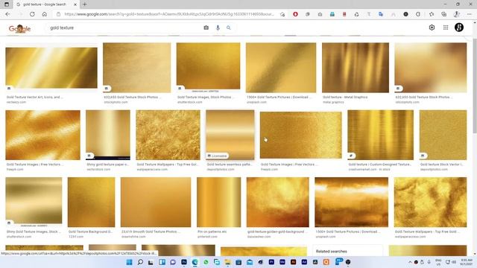Open 1500+ Gold Texture Pictures unsplash thumbnail in the top row
Viewport: 477px width, 268px height.
tap(281, 68)
